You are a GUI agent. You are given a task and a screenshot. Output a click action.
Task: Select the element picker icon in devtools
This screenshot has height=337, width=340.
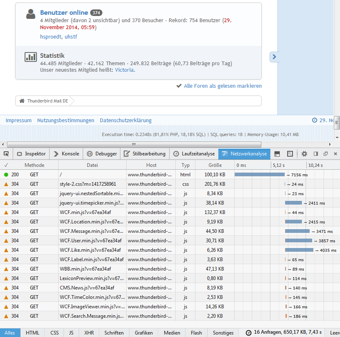click(x=6, y=154)
